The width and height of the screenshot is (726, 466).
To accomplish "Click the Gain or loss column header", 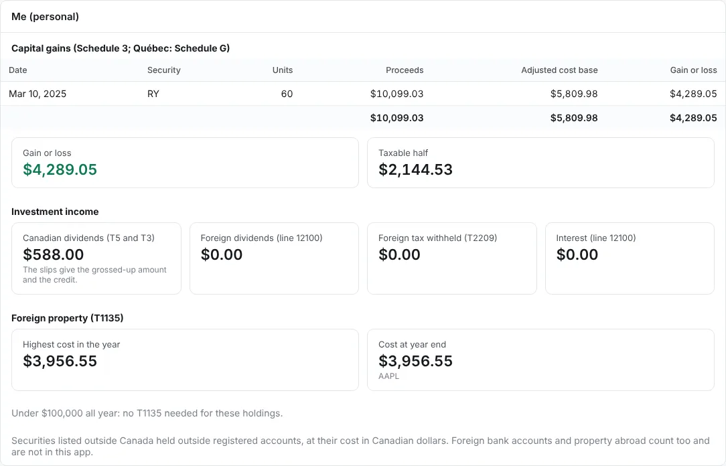I will pyautogui.click(x=694, y=70).
